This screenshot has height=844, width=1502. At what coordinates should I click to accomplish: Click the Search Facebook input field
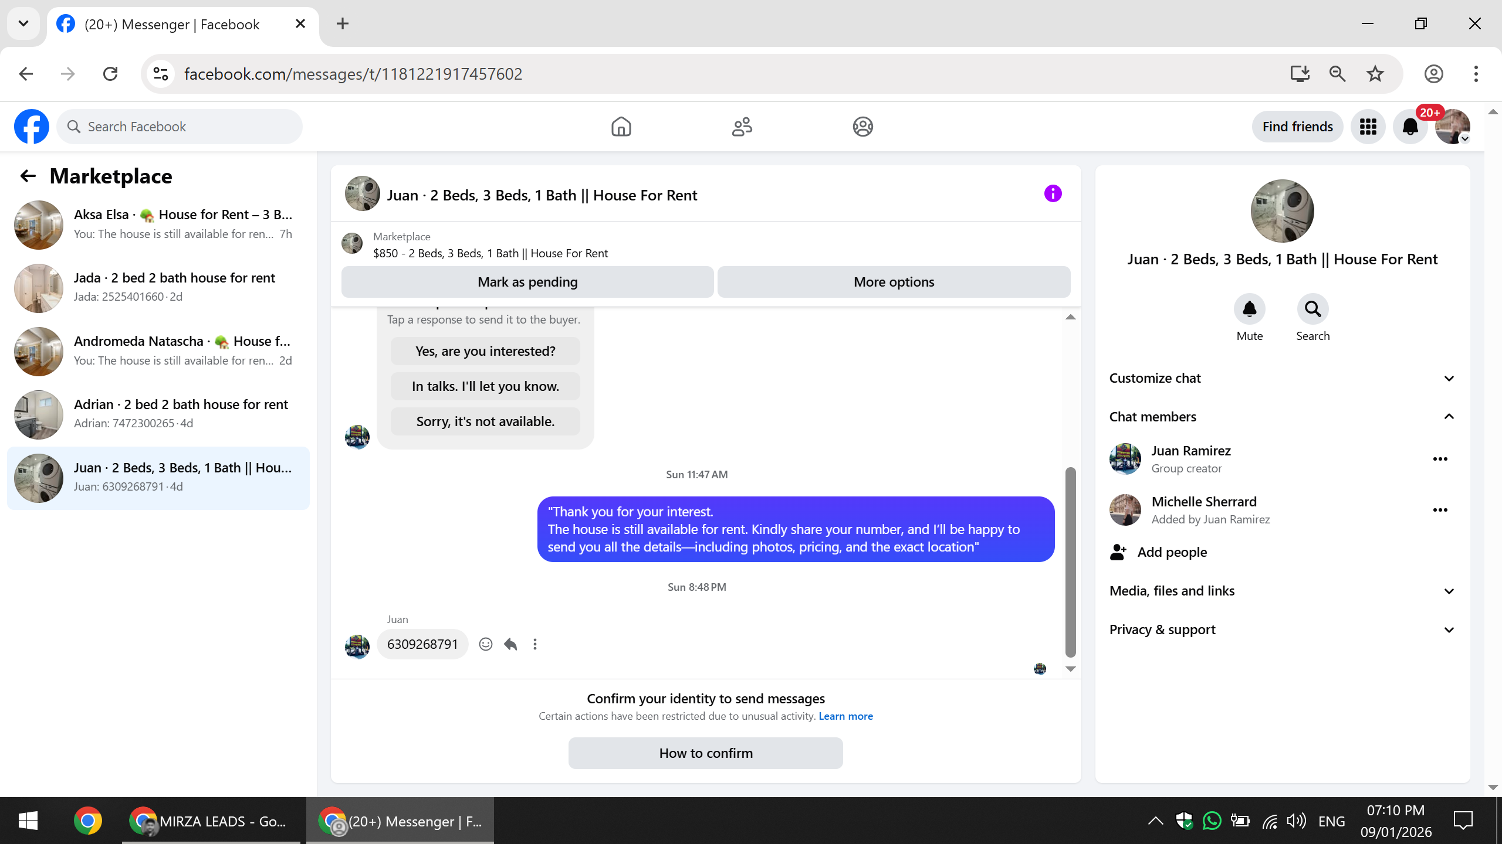point(188,127)
